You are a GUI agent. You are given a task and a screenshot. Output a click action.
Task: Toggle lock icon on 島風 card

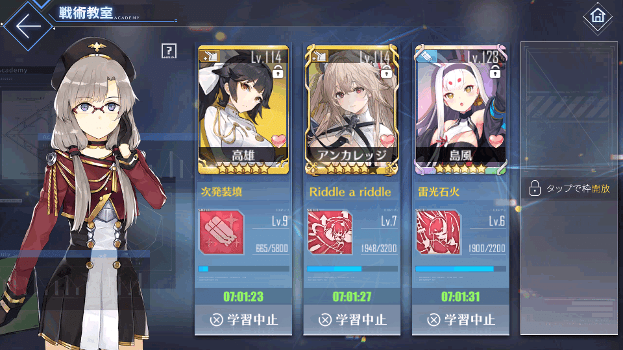tap(495, 72)
